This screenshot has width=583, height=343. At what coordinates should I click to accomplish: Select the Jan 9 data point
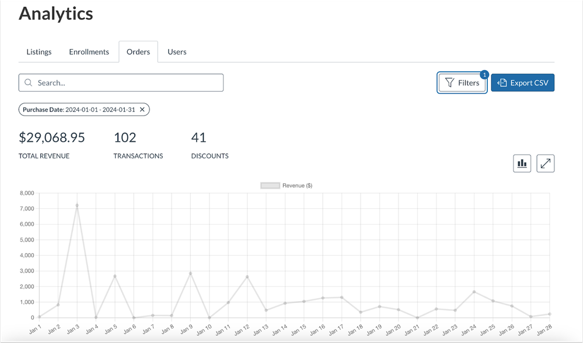coord(190,273)
